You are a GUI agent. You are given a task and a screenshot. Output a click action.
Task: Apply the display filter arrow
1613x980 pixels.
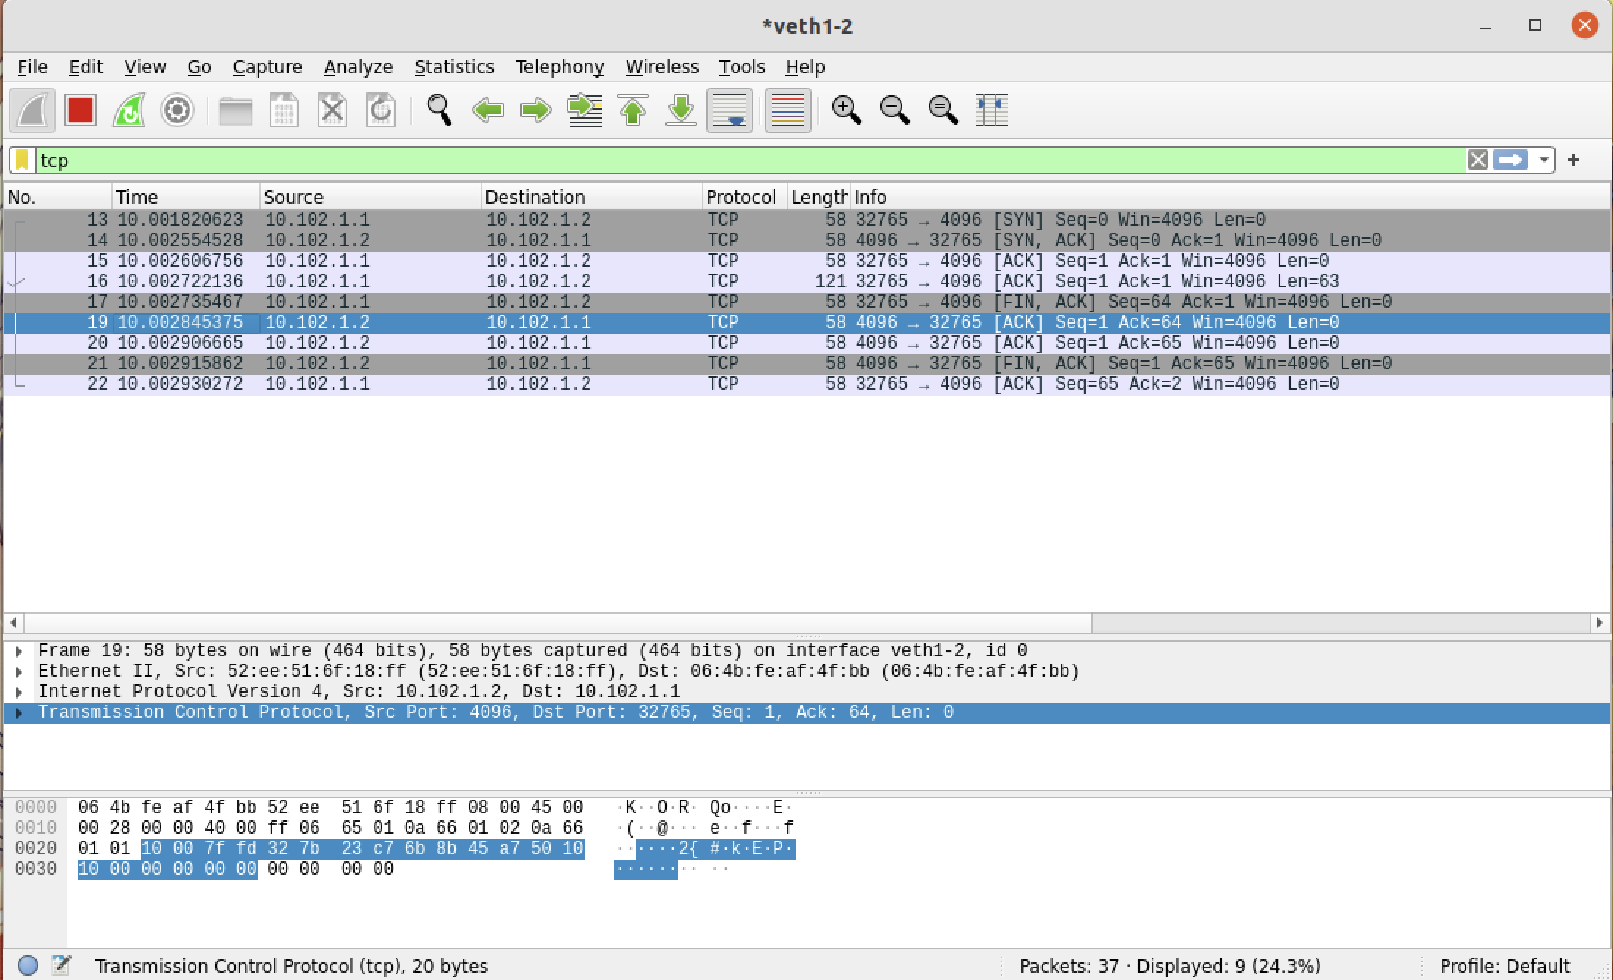click(1510, 160)
